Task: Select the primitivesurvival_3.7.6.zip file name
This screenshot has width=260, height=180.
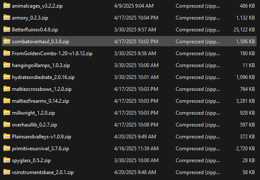Action: (40, 149)
